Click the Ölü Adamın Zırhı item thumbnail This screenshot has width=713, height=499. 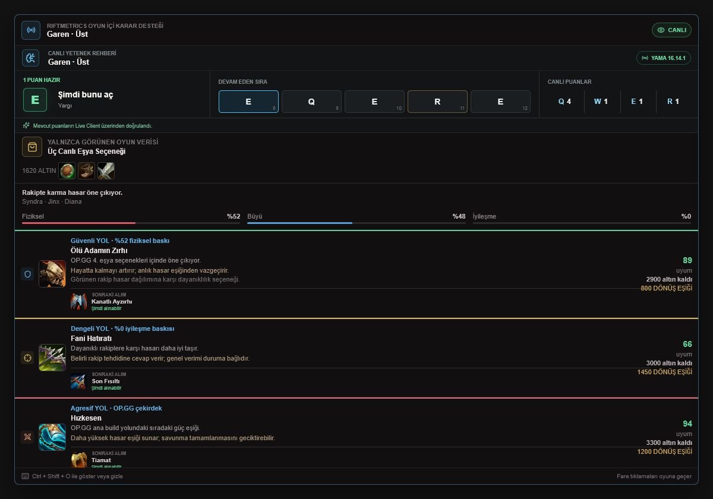point(52,274)
